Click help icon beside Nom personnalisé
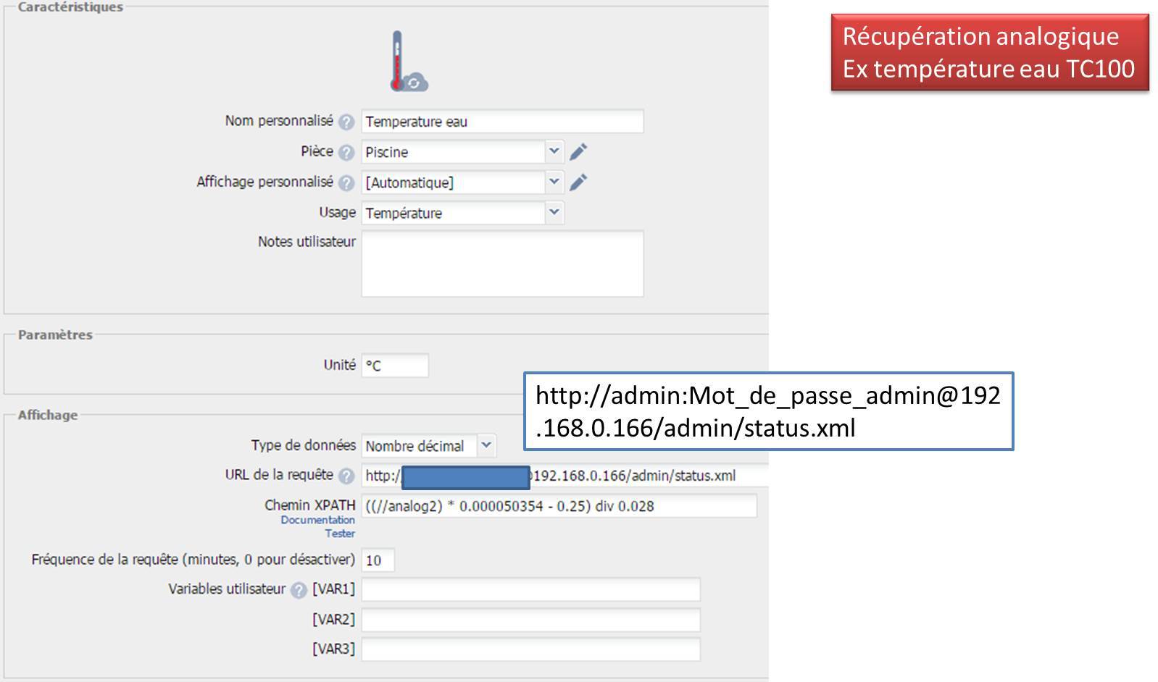 pos(346,122)
